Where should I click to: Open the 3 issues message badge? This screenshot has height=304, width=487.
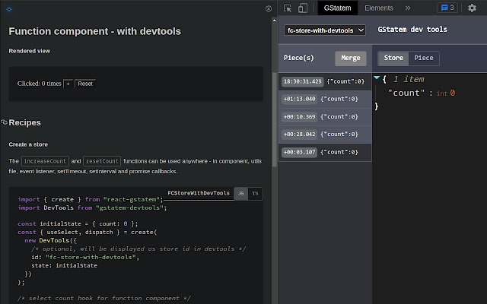click(x=447, y=8)
